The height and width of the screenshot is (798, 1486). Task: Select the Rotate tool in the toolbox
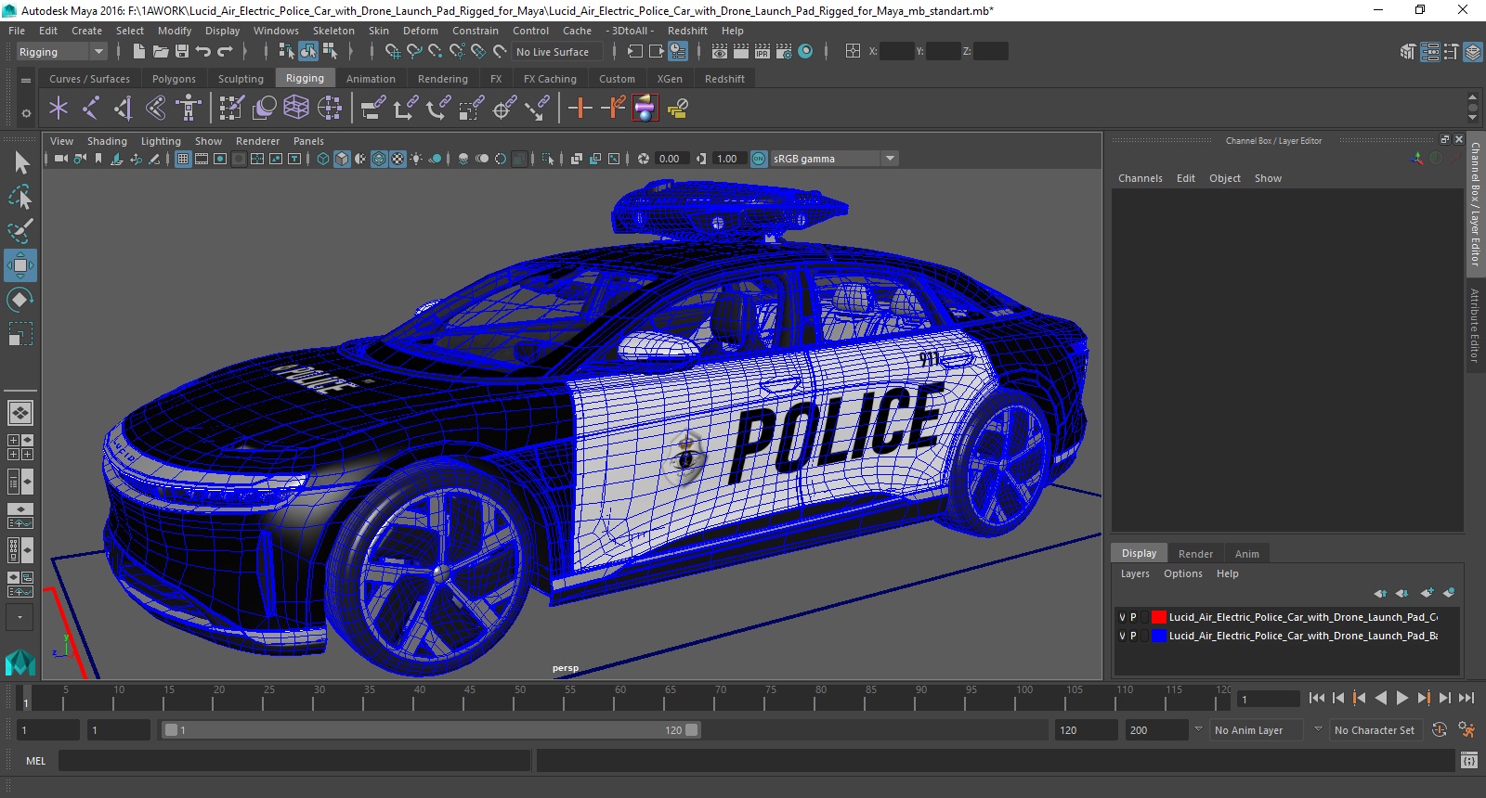click(x=20, y=300)
